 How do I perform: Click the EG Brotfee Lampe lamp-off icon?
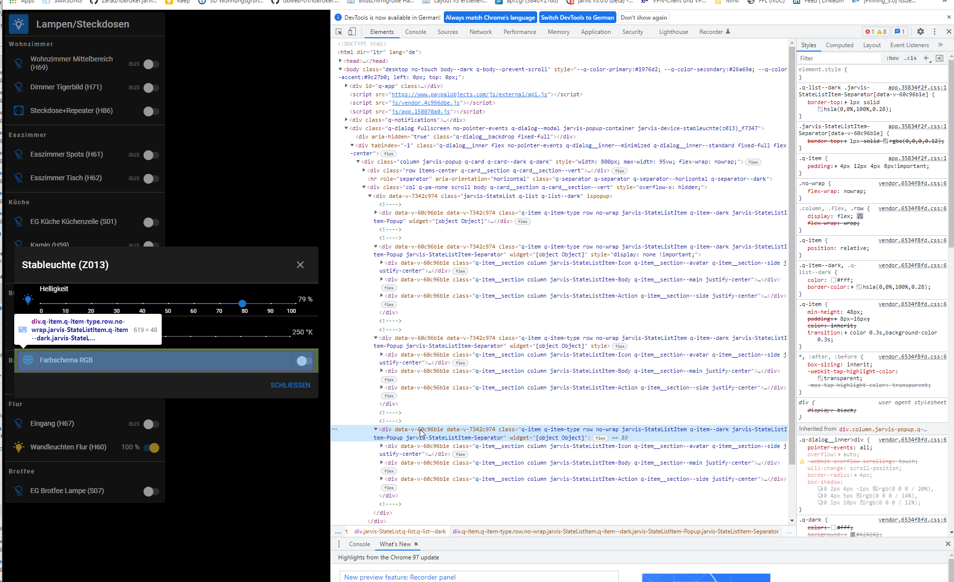pyautogui.click(x=19, y=491)
